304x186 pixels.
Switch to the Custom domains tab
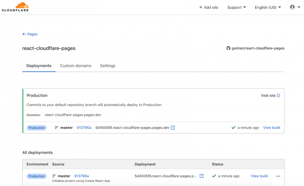pyautogui.click(x=76, y=66)
